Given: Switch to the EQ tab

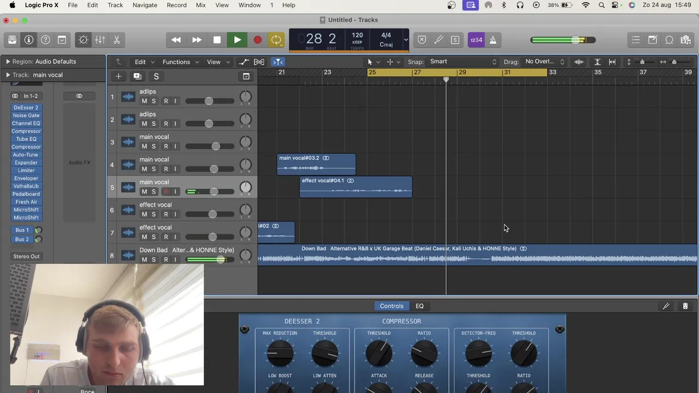Looking at the screenshot, I should (x=419, y=306).
